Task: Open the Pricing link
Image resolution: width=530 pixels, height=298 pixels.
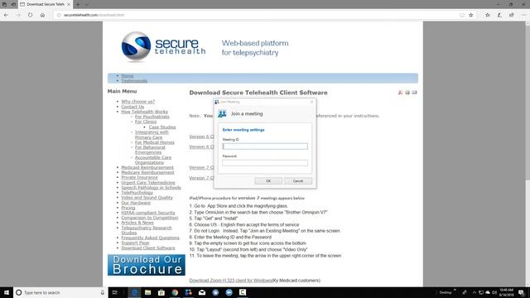Action: (128, 208)
